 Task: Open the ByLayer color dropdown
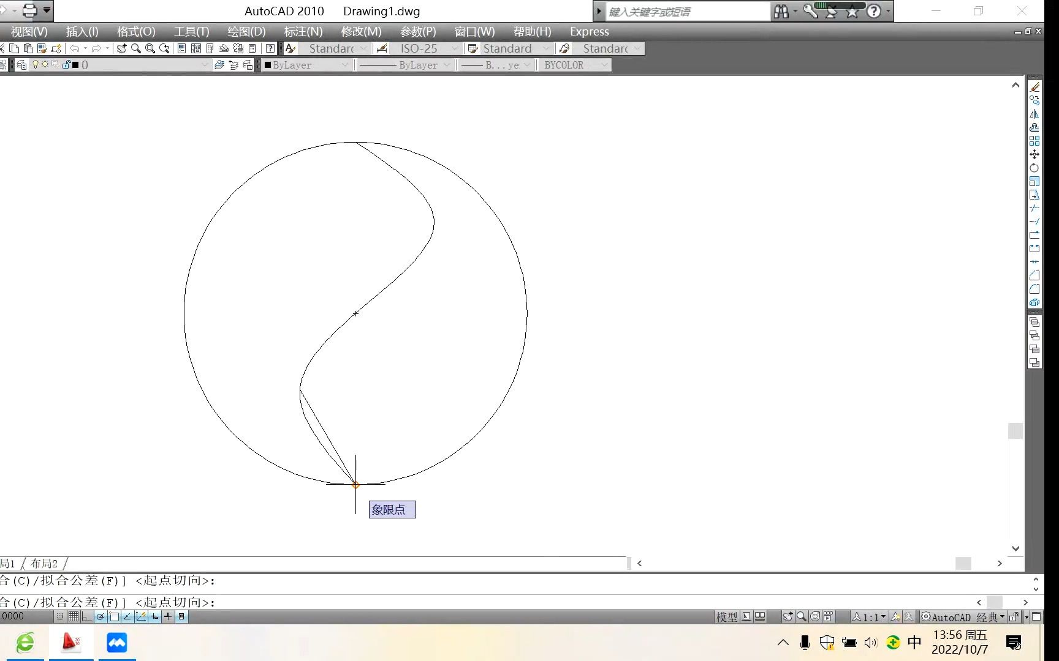(x=306, y=65)
